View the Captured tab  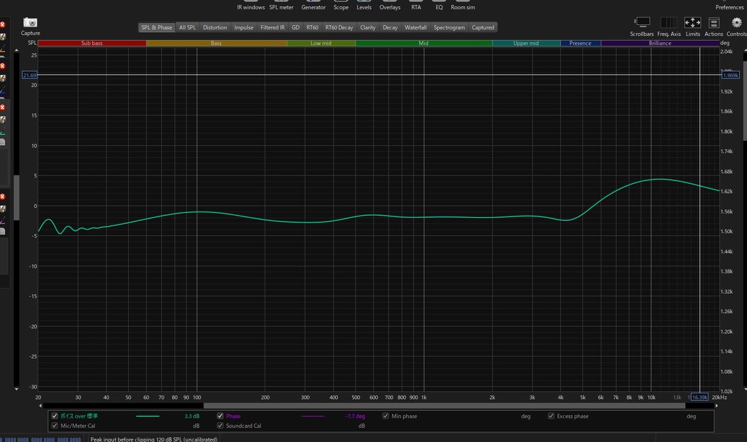pyautogui.click(x=483, y=27)
